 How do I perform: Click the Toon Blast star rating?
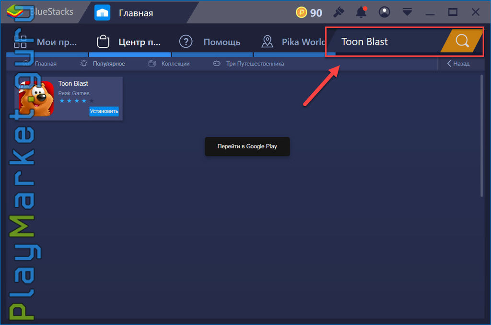coord(76,101)
